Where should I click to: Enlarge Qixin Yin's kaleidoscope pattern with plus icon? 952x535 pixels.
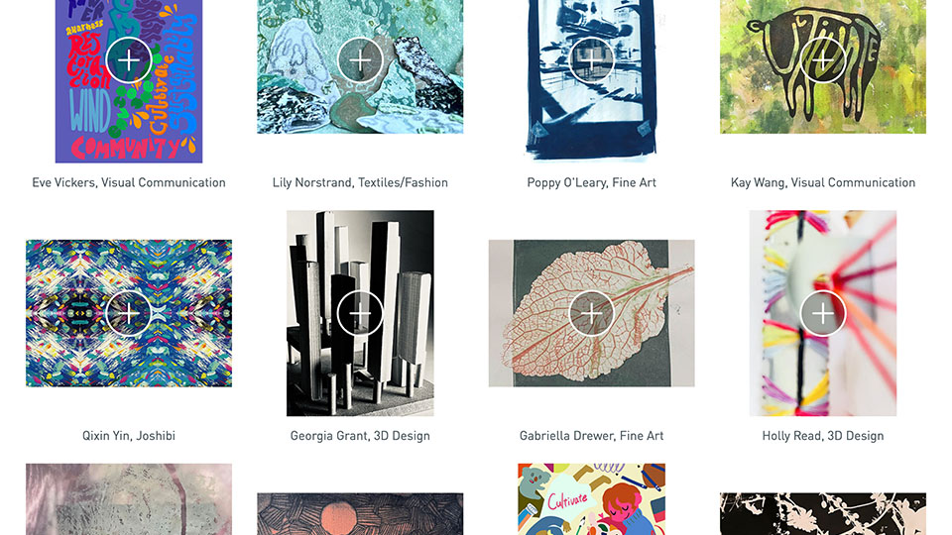tap(128, 313)
